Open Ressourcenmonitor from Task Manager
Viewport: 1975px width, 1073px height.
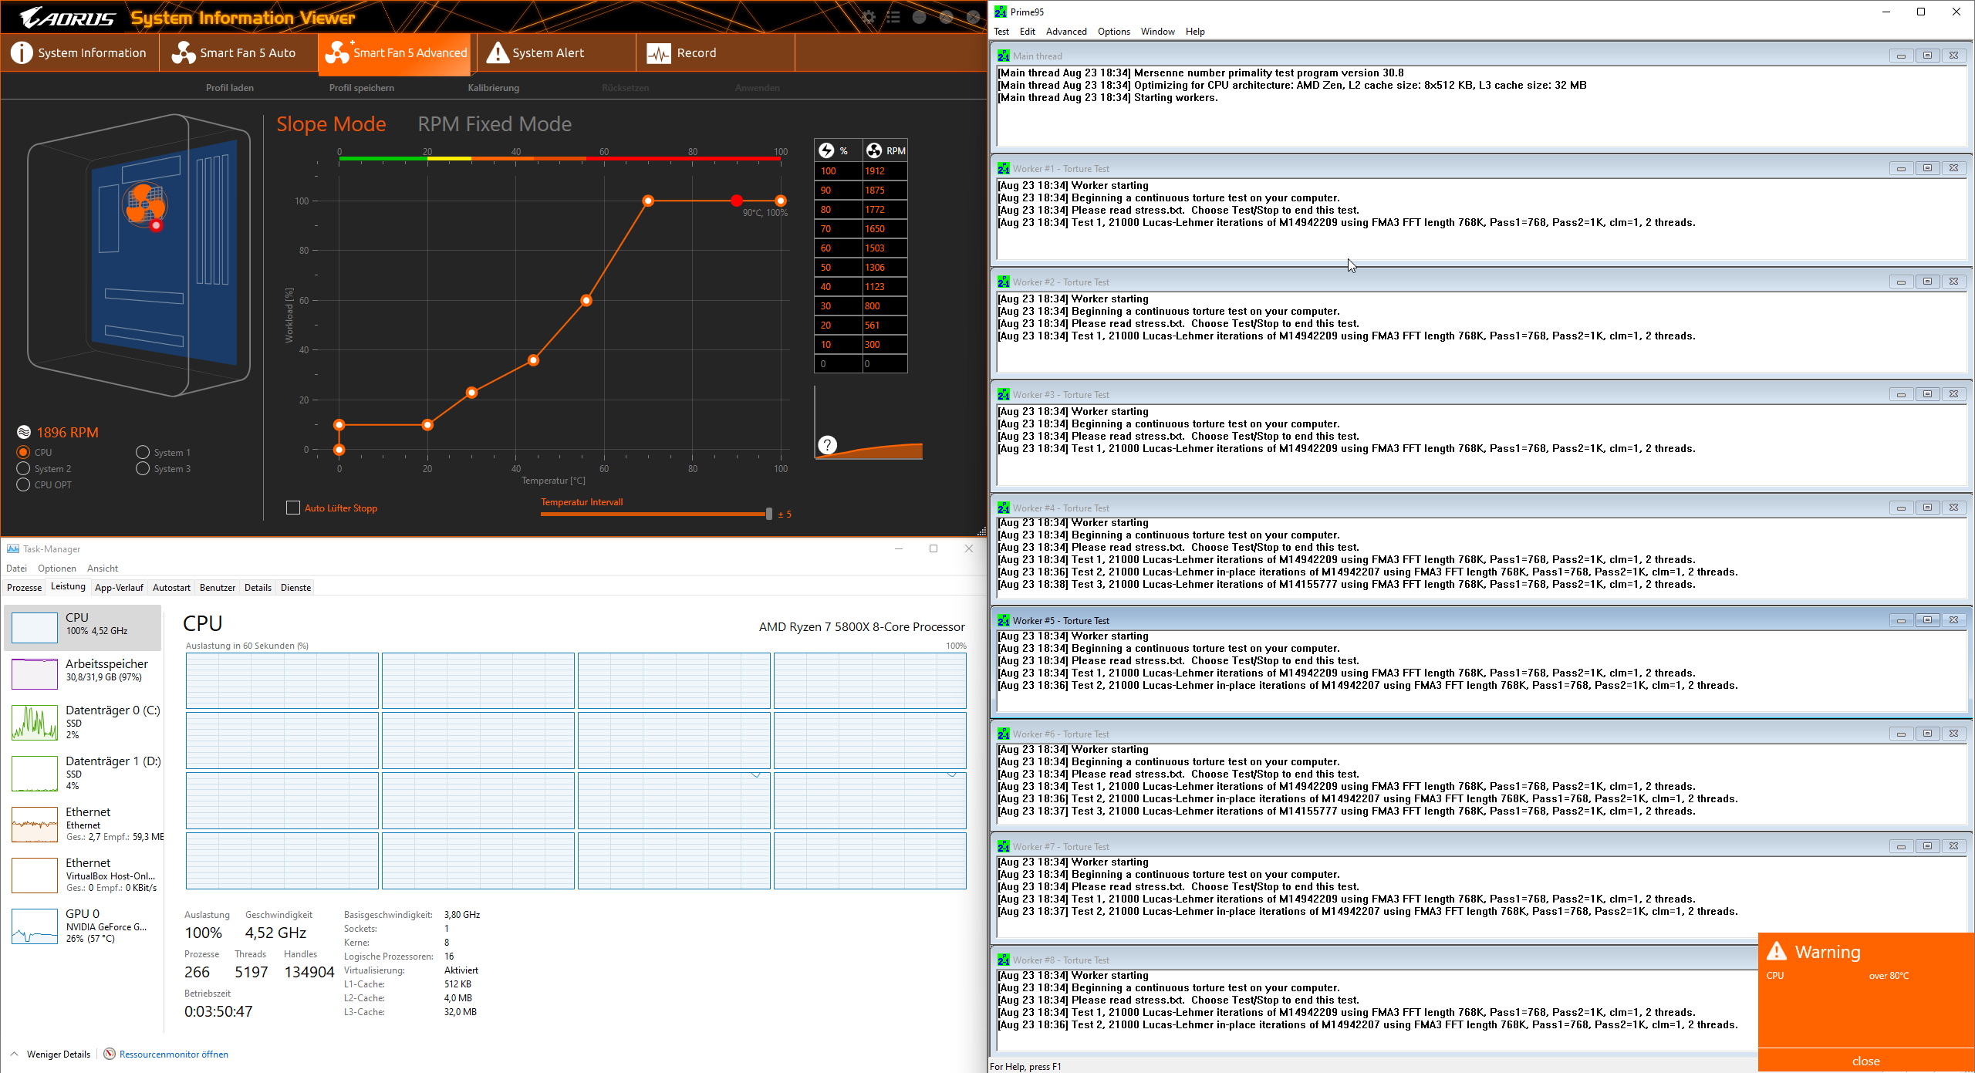173,1054
